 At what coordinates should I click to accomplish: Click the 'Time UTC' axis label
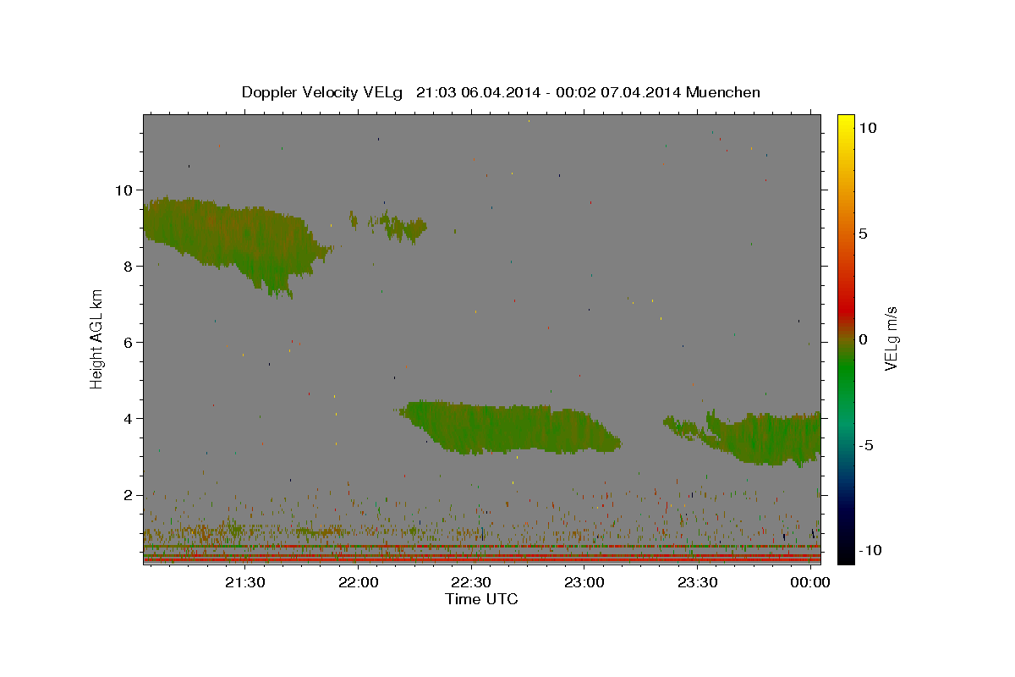(481, 599)
